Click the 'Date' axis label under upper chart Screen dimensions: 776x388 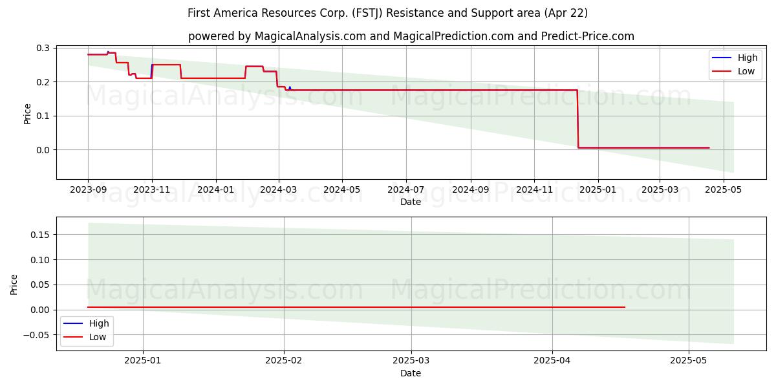tap(411, 202)
